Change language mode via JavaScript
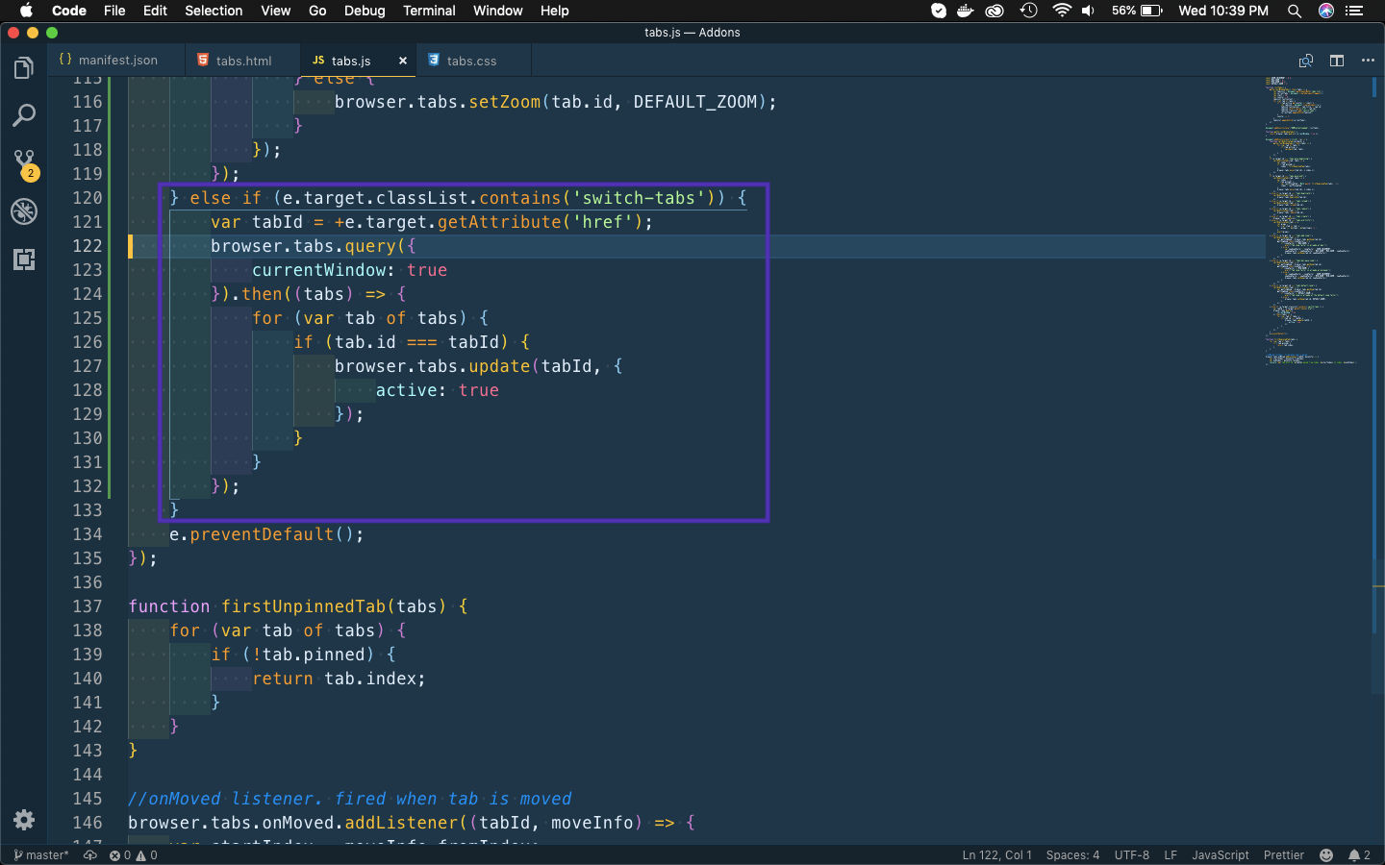The width and height of the screenshot is (1385, 865). (1221, 854)
